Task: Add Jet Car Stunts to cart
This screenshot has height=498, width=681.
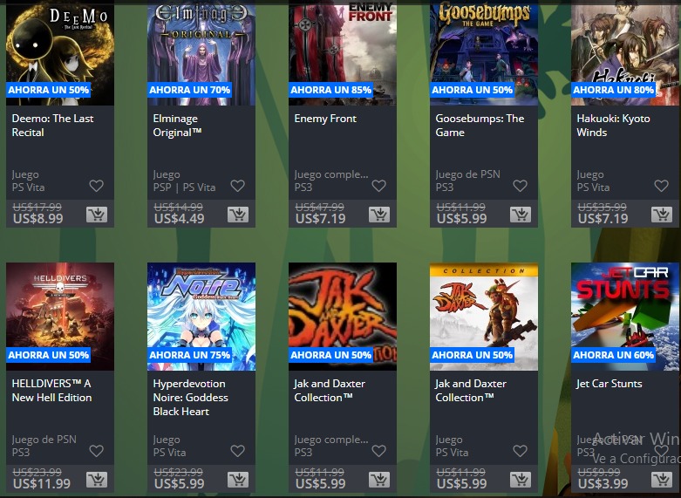Action: pos(662,480)
